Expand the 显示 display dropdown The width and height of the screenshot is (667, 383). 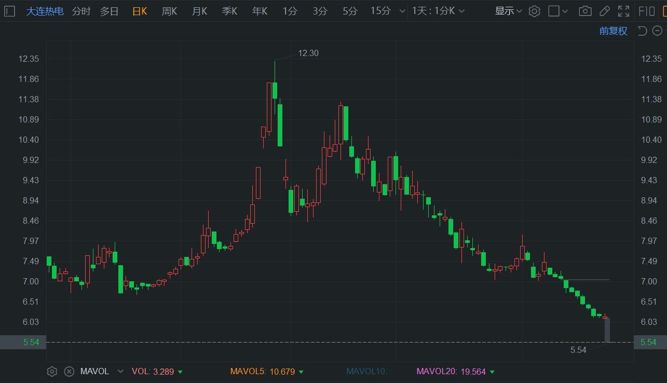pyautogui.click(x=508, y=11)
